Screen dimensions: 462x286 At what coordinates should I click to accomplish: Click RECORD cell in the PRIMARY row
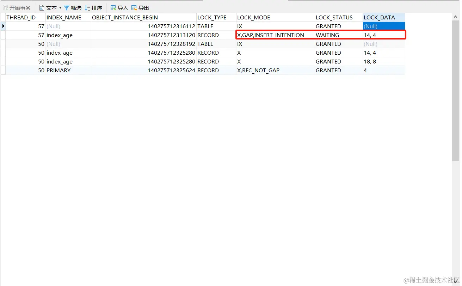click(216, 70)
